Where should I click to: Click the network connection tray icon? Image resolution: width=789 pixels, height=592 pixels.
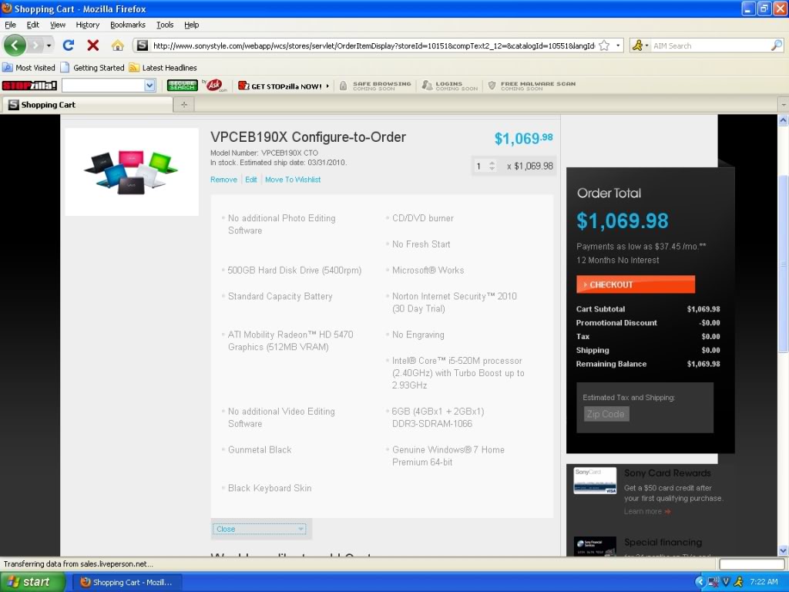[713, 582]
